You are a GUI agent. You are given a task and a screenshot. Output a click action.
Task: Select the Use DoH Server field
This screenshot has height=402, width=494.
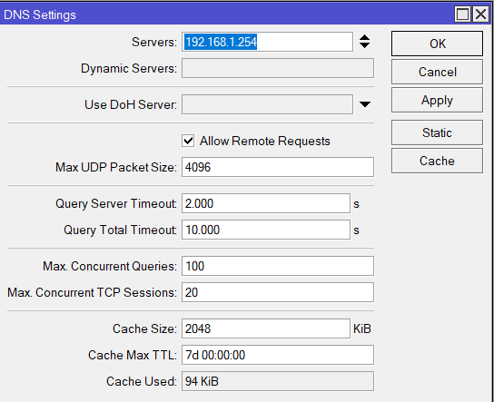point(267,104)
